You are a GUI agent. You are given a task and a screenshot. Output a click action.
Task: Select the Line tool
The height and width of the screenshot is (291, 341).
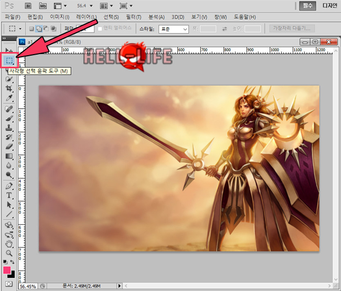click(x=9, y=214)
